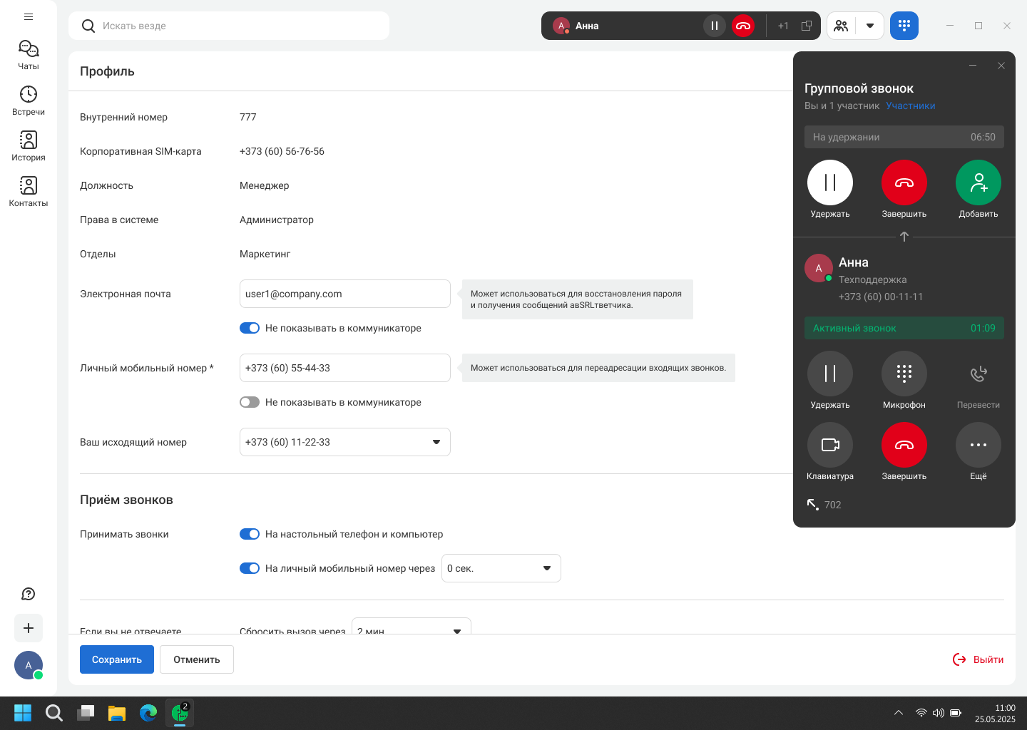Toggle На настольный телефон и компьютер
The height and width of the screenshot is (730, 1027).
tap(250, 534)
